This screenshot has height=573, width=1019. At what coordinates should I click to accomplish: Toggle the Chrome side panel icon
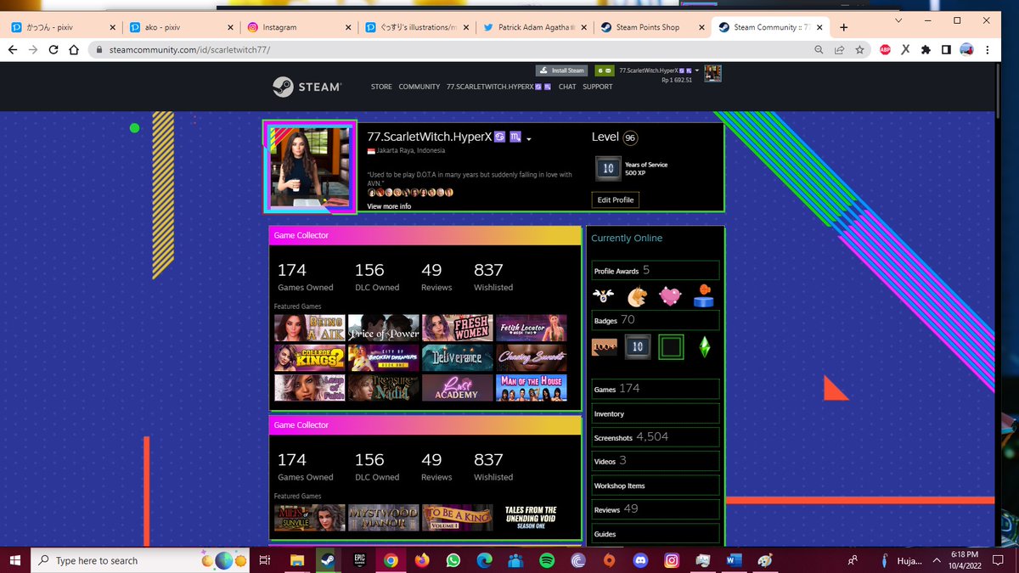click(946, 50)
